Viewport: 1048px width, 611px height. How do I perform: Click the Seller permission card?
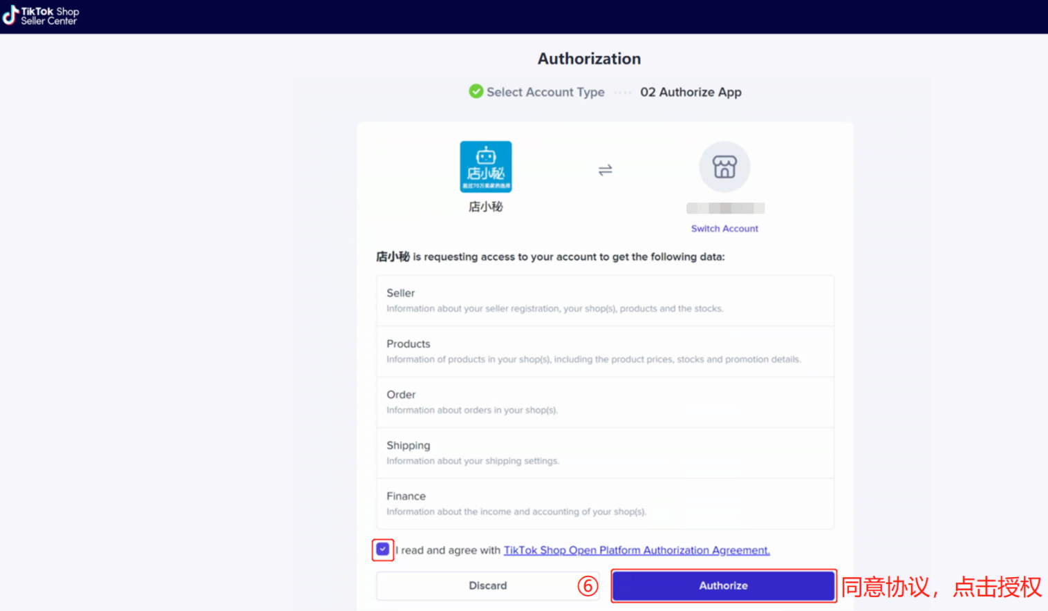pos(605,300)
